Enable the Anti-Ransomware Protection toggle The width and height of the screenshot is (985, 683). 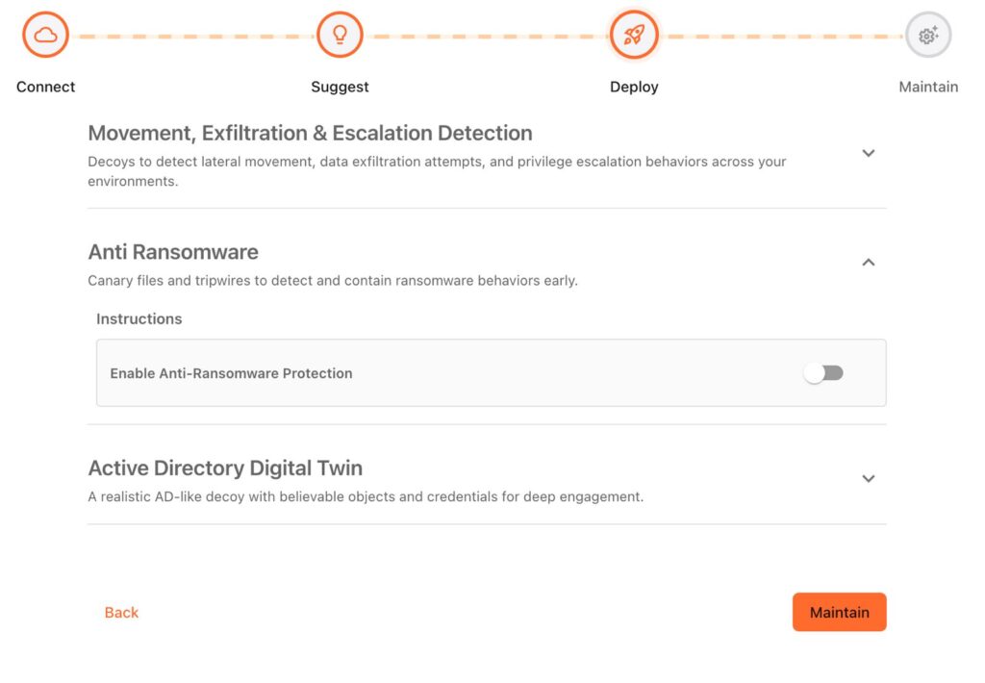[823, 373]
